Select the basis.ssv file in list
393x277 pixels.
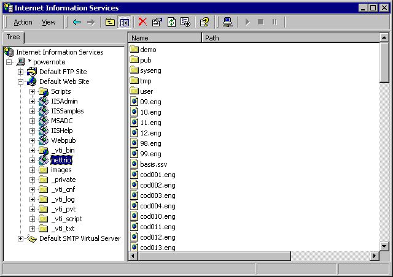[153, 164]
